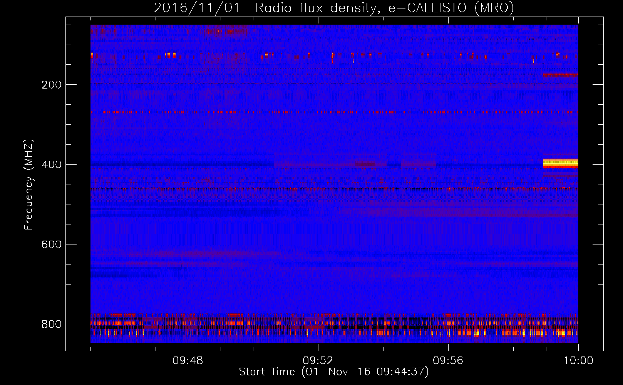
Task: Click the 09:56 time tick label
Action: (x=448, y=361)
